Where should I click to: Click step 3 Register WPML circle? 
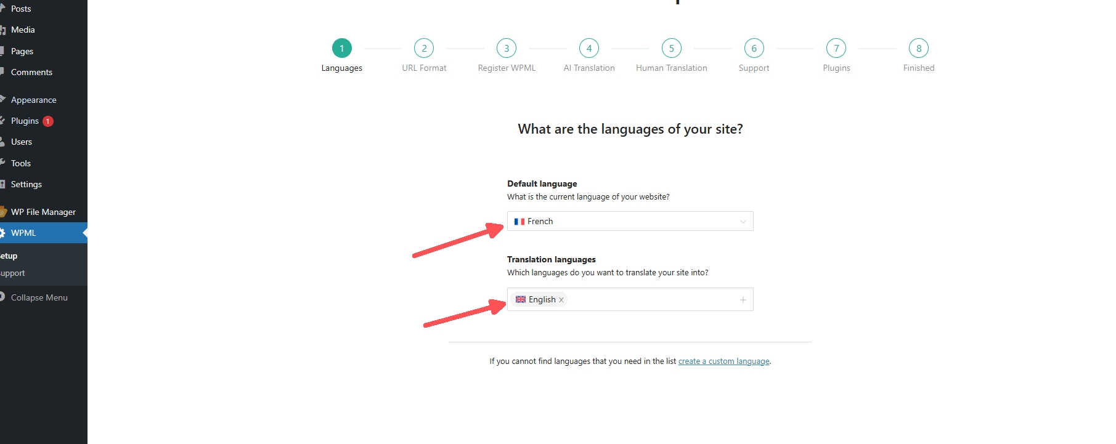click(507, 48)
